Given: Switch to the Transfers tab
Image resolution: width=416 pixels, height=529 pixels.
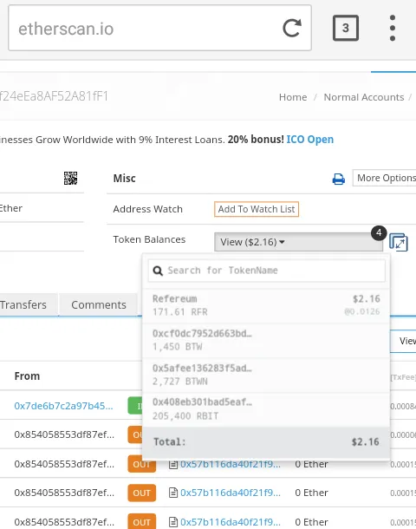Looking at the screenshot, I should (x=29, y=304).
